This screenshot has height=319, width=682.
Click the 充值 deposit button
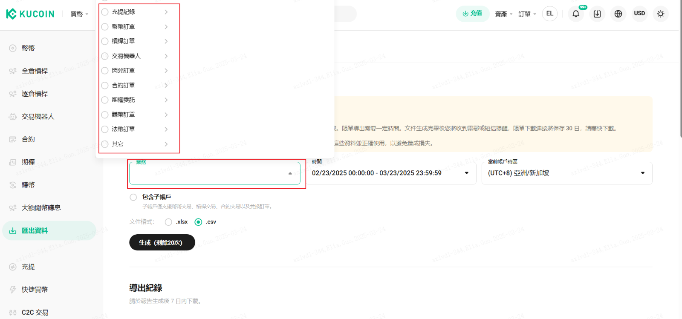tap(473, 14)
